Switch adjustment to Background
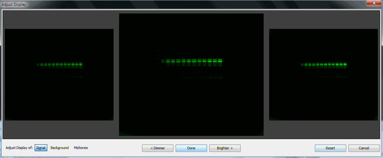 coord(60,148)
